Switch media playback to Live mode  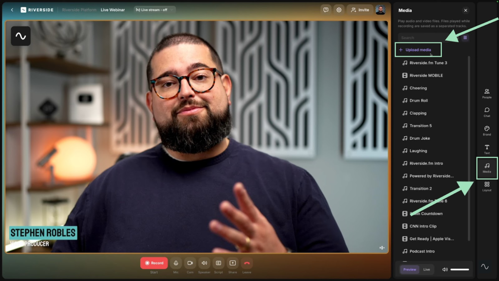(x=426, y=269)
